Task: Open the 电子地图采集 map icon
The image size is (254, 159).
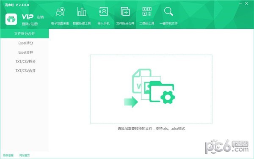Action: point(60,12)
